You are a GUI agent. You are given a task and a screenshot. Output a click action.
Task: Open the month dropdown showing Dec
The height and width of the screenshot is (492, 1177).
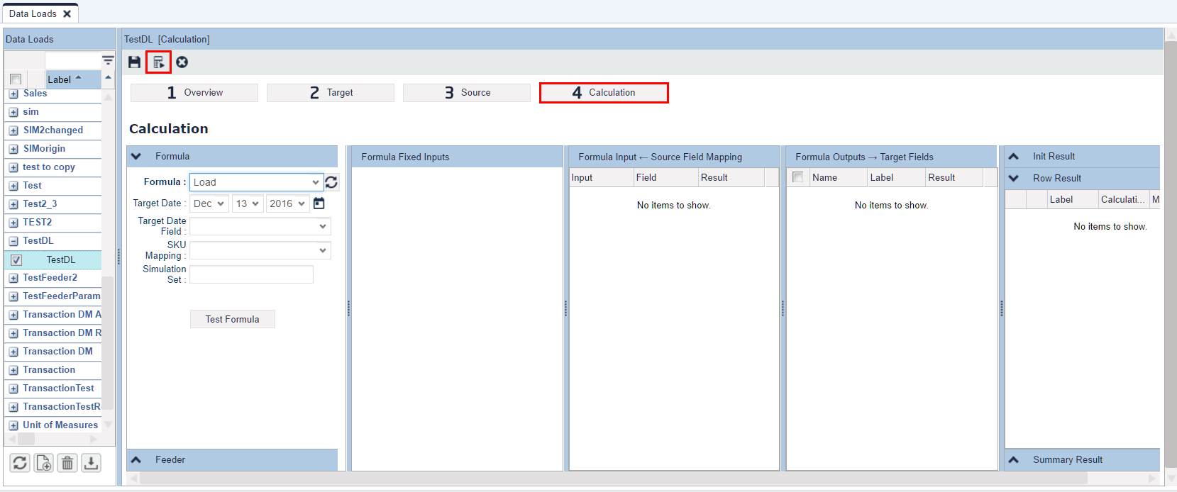209,203
